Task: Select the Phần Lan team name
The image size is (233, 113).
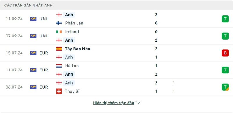Action: click(74, 23)
